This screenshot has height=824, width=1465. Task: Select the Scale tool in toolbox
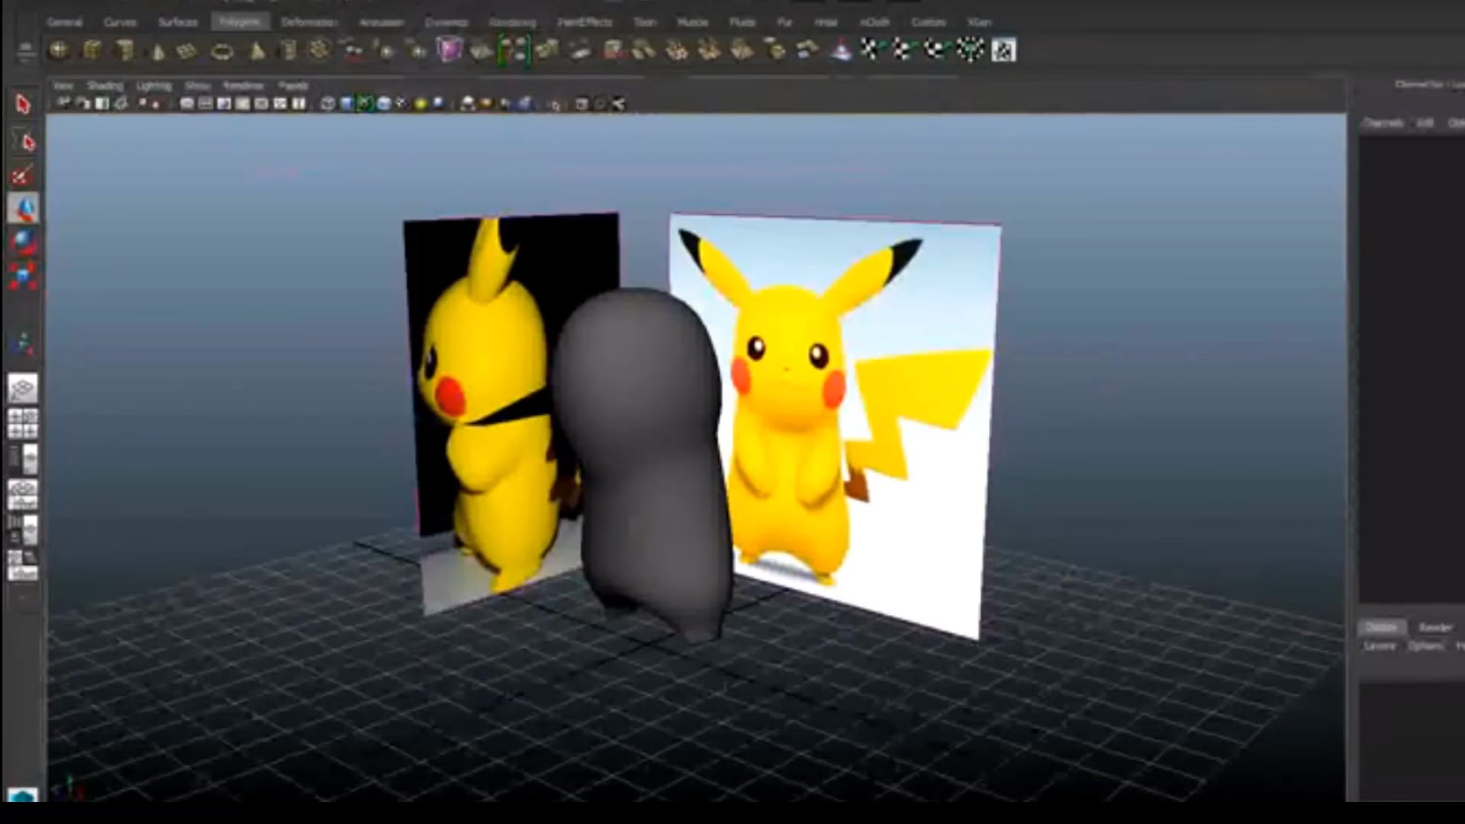pyautogui.click(x=23, y=276)
